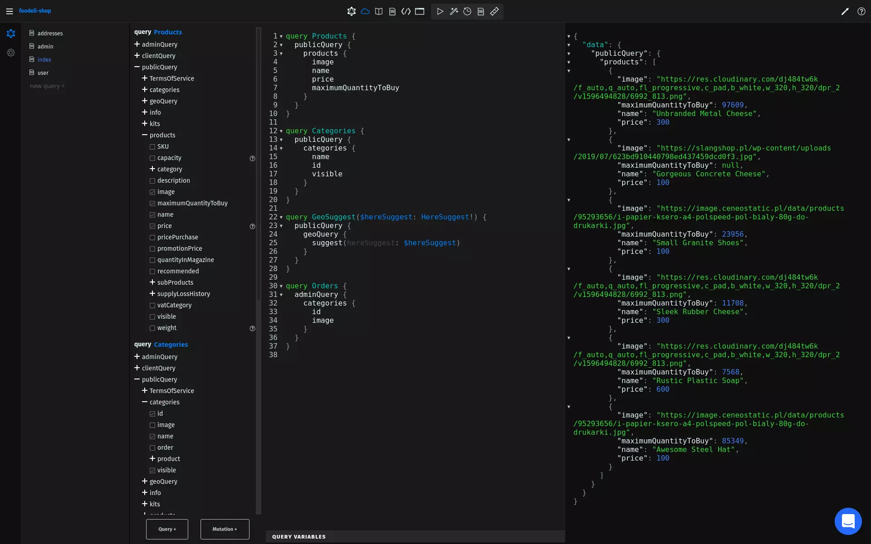Click the GraphQL logo icon in the top toolbar

tap(351, 11)
